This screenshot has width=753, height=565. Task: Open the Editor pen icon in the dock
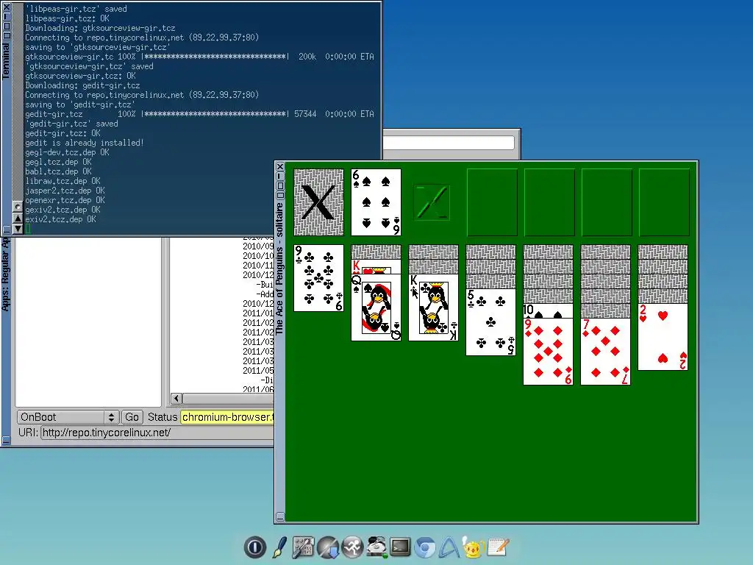(279, 547)
